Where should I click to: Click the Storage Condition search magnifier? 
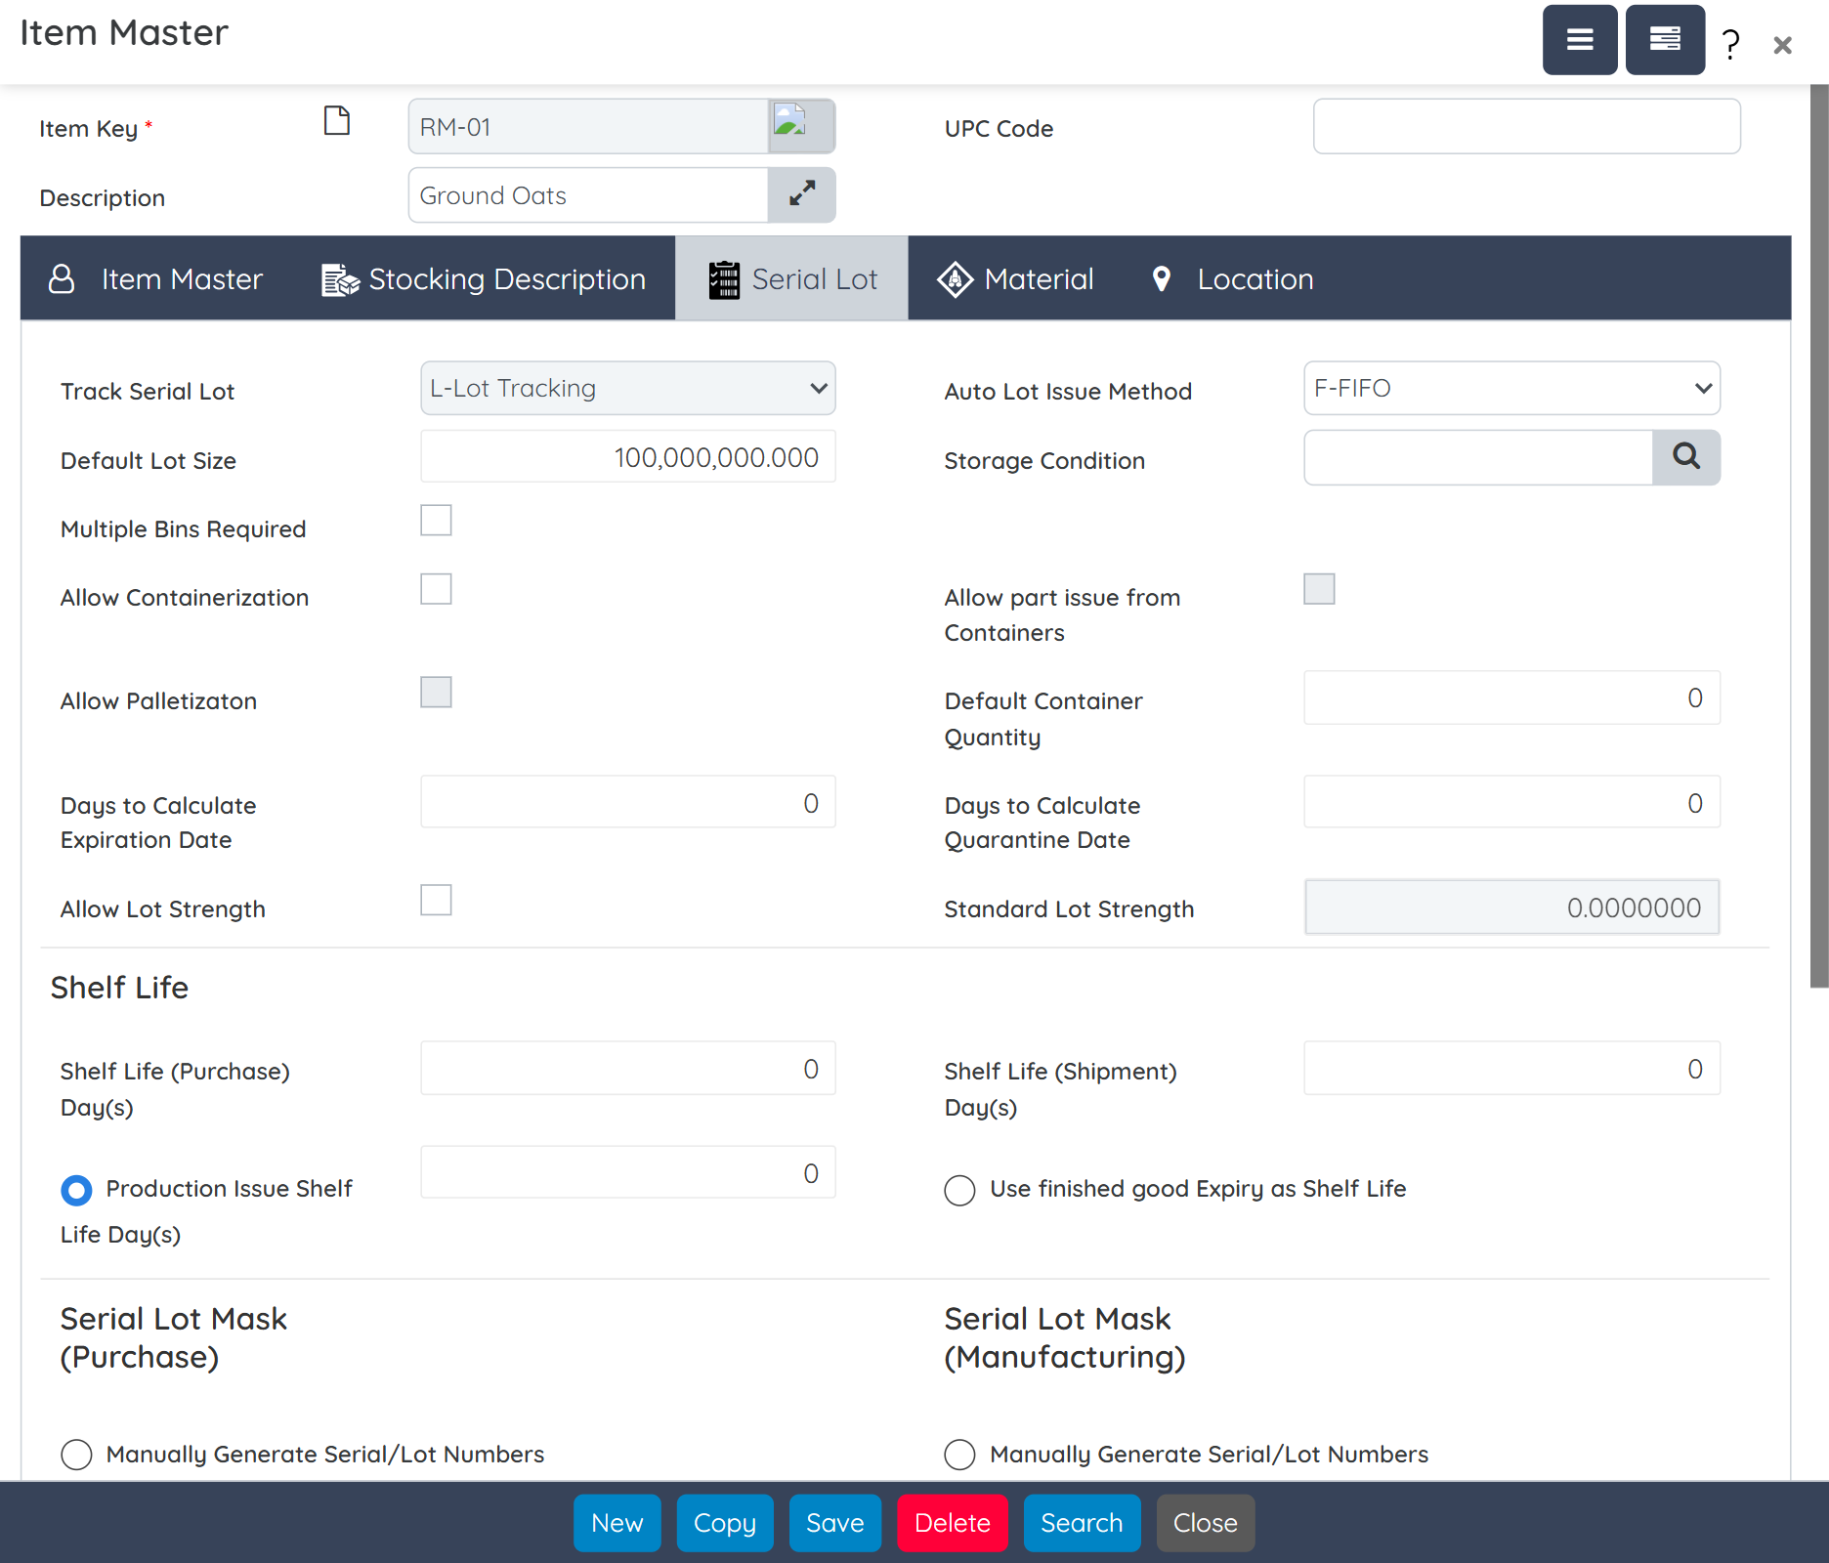(1686, 457)
